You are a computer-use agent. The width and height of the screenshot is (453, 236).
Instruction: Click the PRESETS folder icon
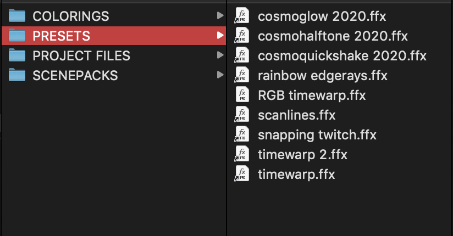(x=18, y=36)
